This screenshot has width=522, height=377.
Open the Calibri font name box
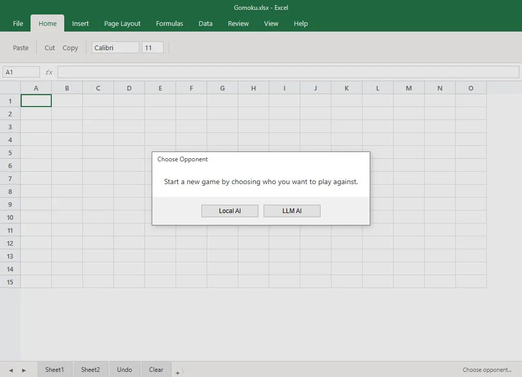point(115,48)
